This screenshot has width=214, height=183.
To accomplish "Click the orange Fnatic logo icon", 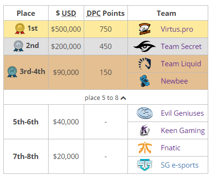I will pyautogui.click(x=145, y=147).
